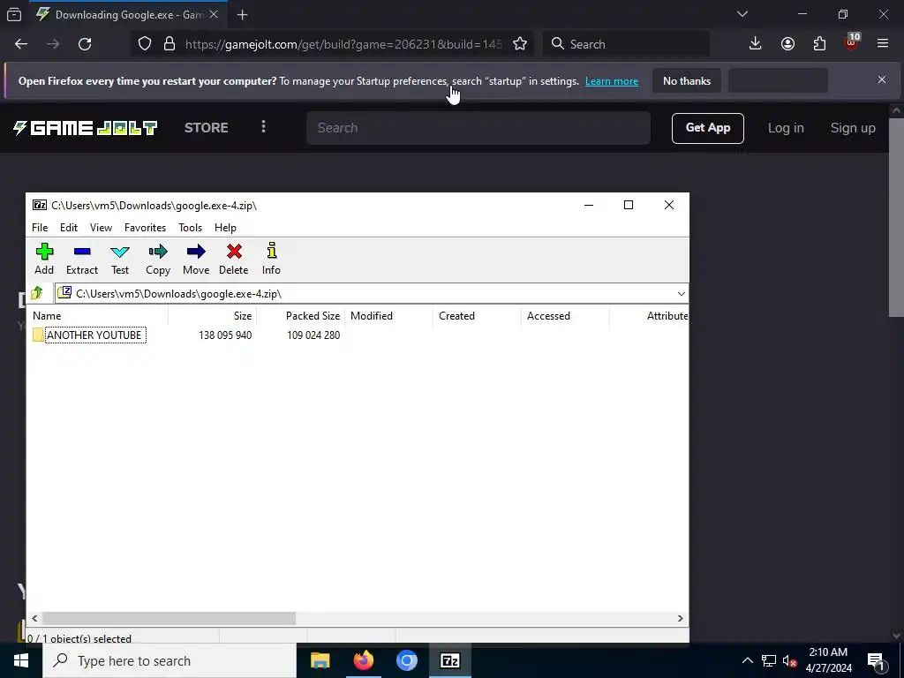
Task: Click the Learn more link
Action: coord(612,81)
